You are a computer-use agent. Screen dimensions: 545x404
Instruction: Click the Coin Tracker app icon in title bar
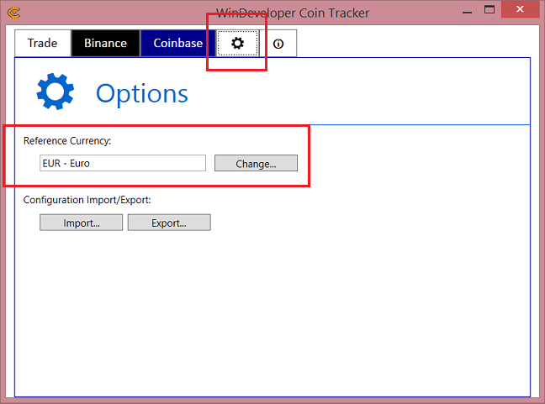14,13
